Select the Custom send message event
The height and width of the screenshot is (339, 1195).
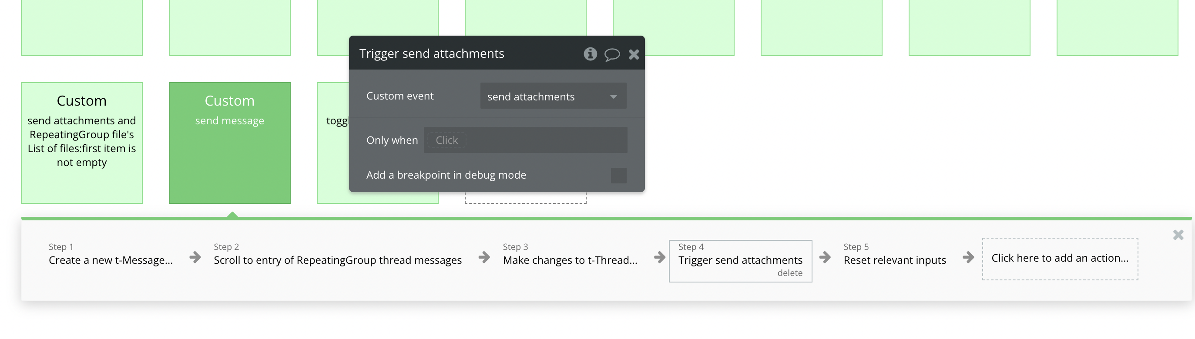[230, 143]
